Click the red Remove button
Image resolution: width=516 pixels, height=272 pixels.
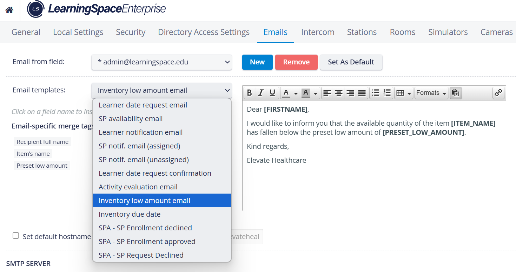[296, 62]
